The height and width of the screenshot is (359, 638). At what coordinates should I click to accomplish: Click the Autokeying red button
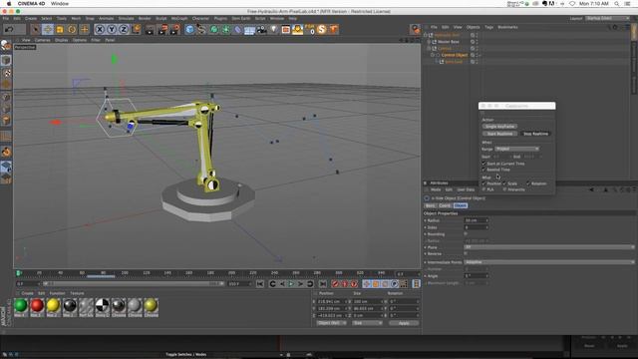click(345, 283)
